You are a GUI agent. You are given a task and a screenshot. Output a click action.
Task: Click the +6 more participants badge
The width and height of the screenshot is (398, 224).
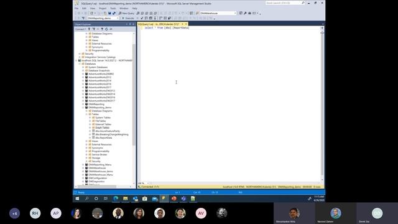14,213
